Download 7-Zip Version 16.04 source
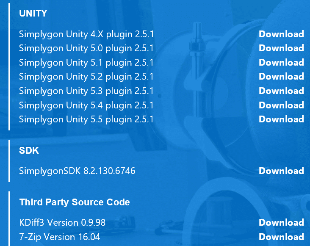This screenshot has width=310, height=246. [x=281, y=237]
